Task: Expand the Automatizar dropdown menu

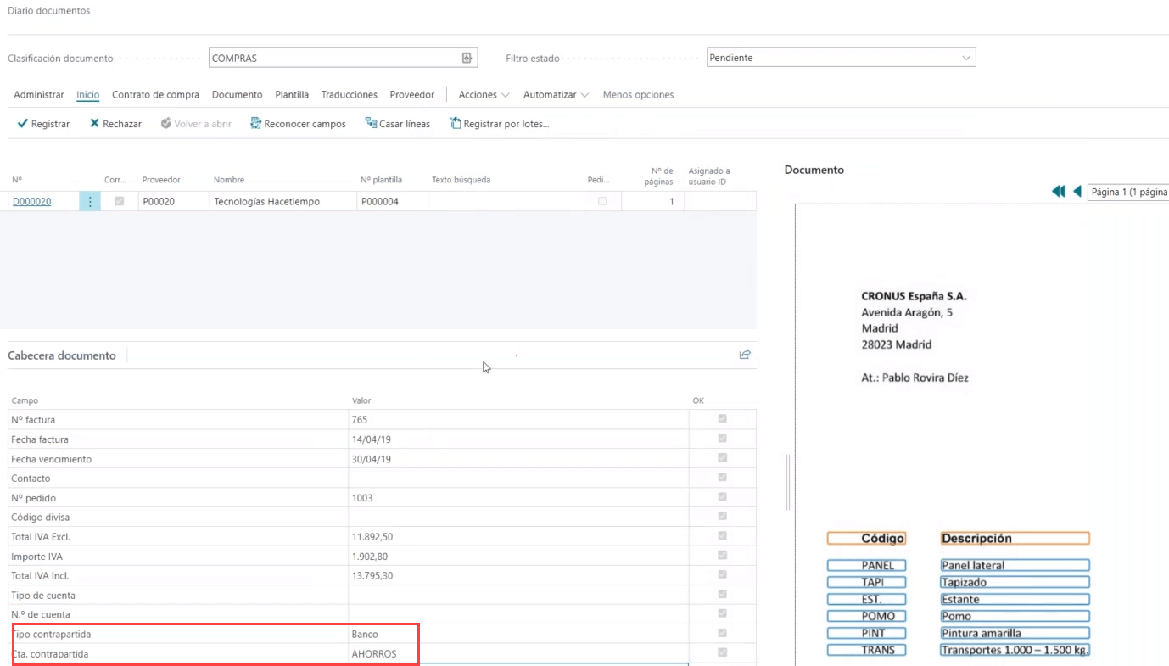Action: (x=556, y=95)
